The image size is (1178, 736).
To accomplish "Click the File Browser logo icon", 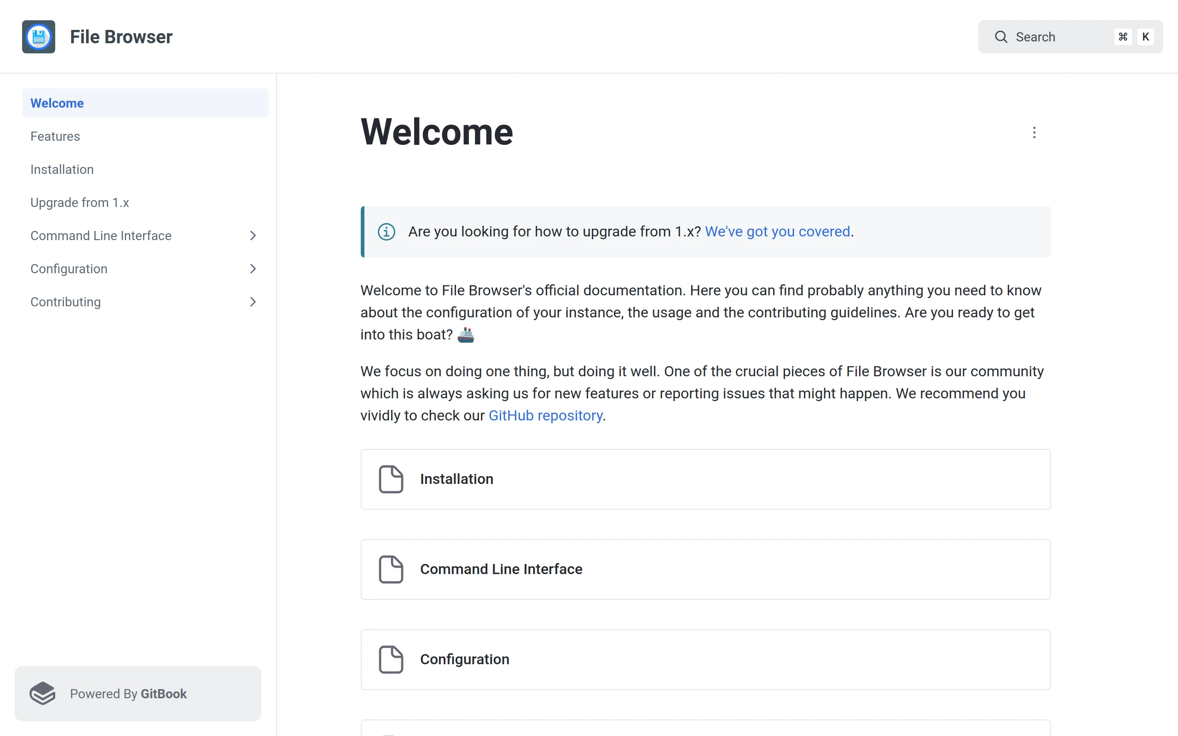I will [x=39, y=37].
